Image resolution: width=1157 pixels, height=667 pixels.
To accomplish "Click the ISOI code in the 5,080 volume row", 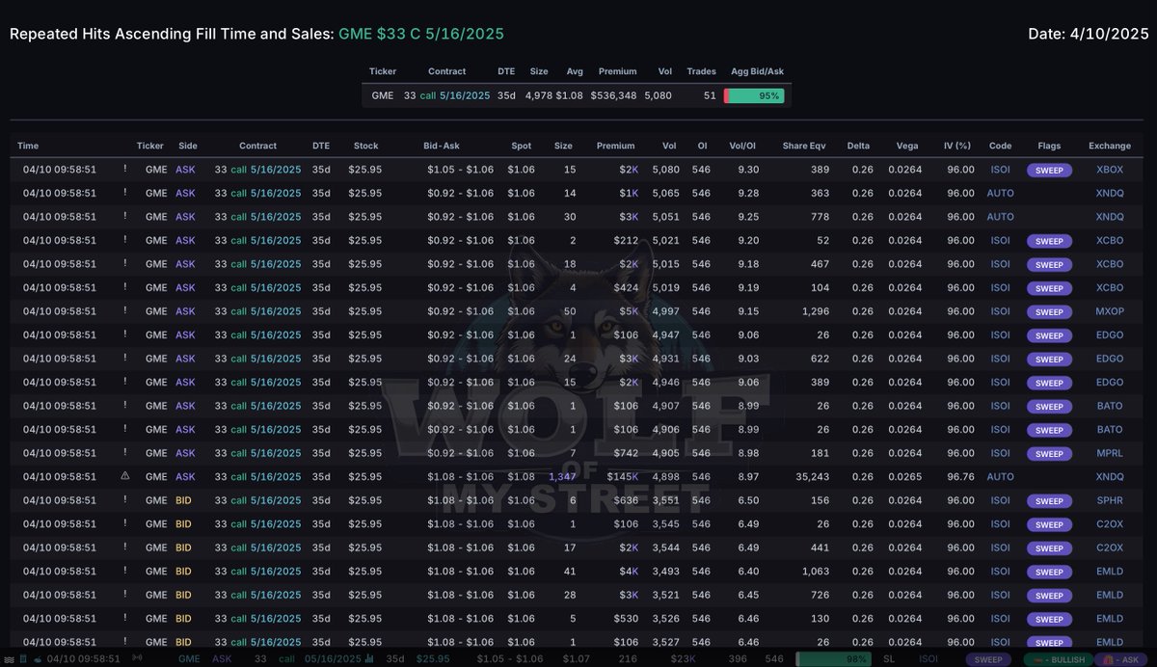I will tap(1000, 170).
